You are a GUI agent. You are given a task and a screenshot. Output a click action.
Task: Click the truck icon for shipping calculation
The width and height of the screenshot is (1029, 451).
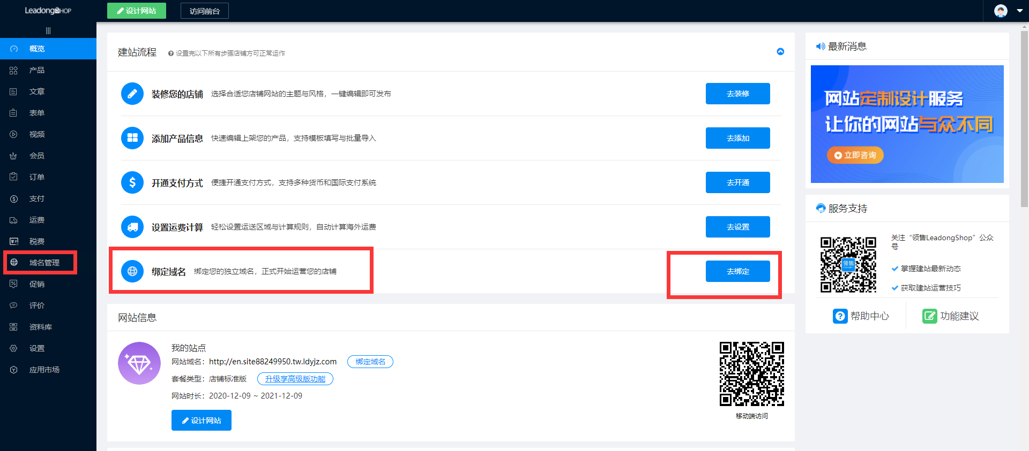coord(132,227)
